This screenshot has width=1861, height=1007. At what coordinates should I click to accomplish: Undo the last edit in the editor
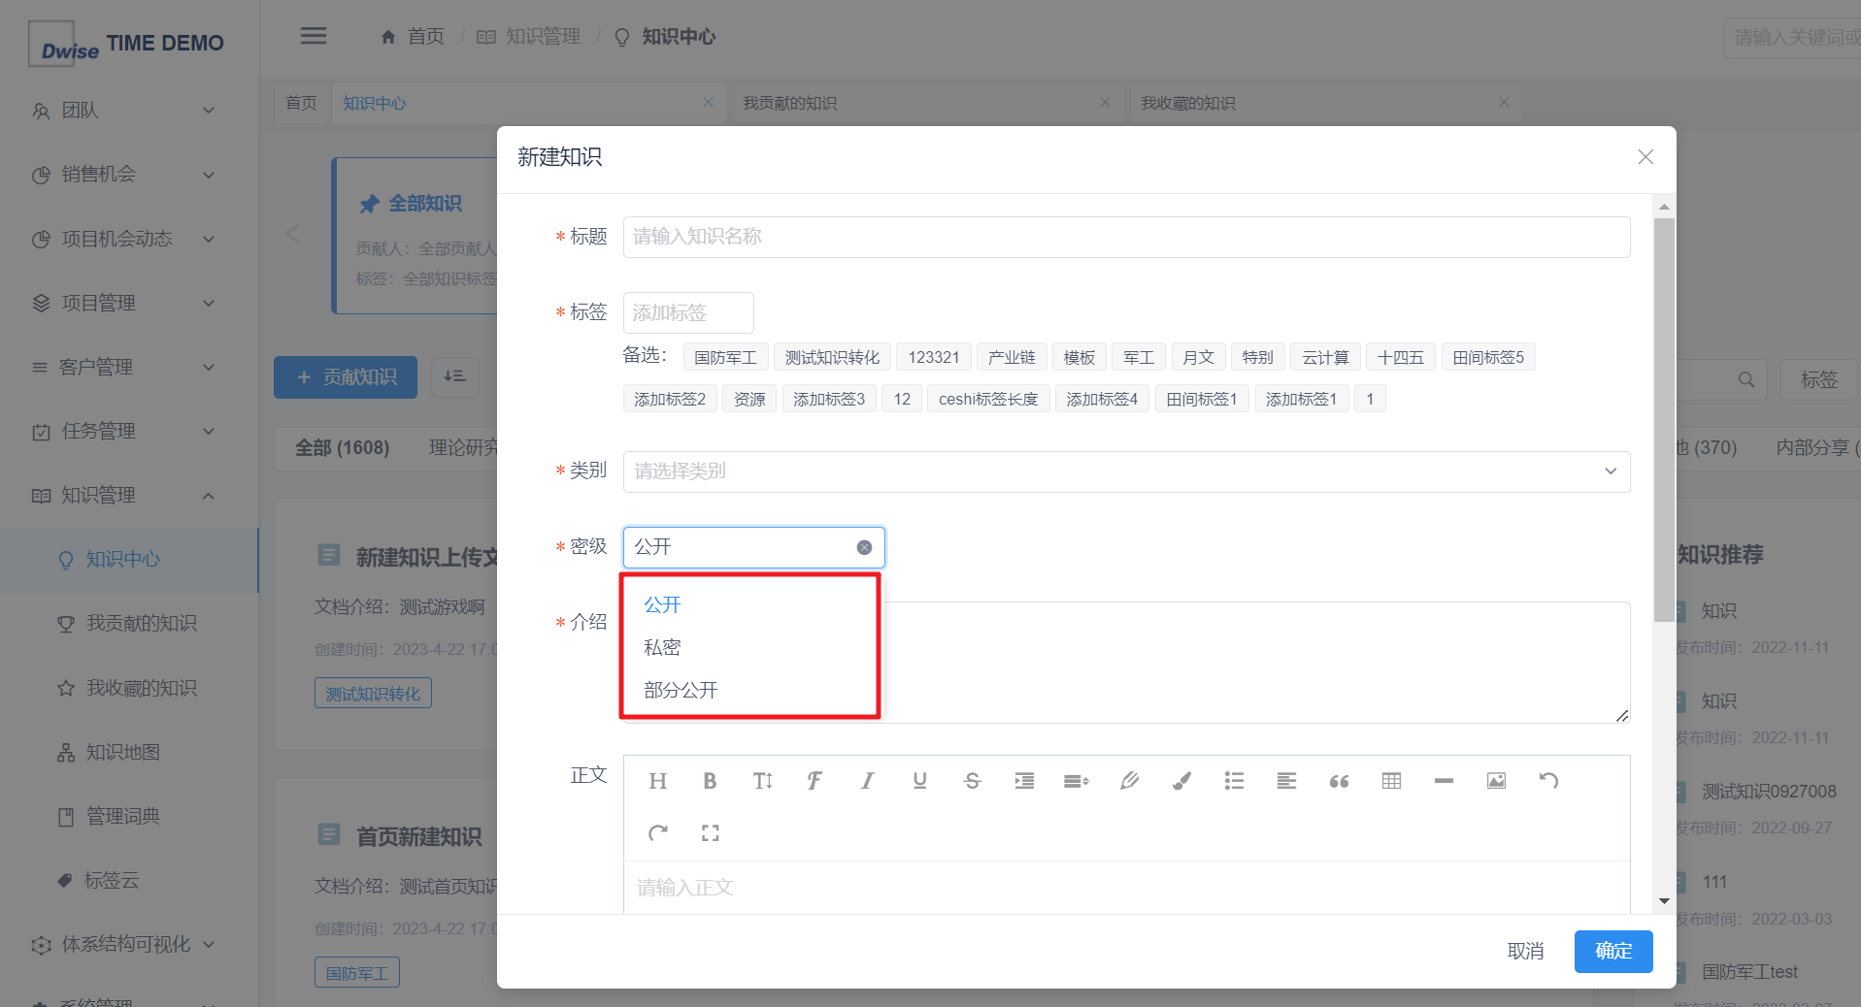[1548, 781]
